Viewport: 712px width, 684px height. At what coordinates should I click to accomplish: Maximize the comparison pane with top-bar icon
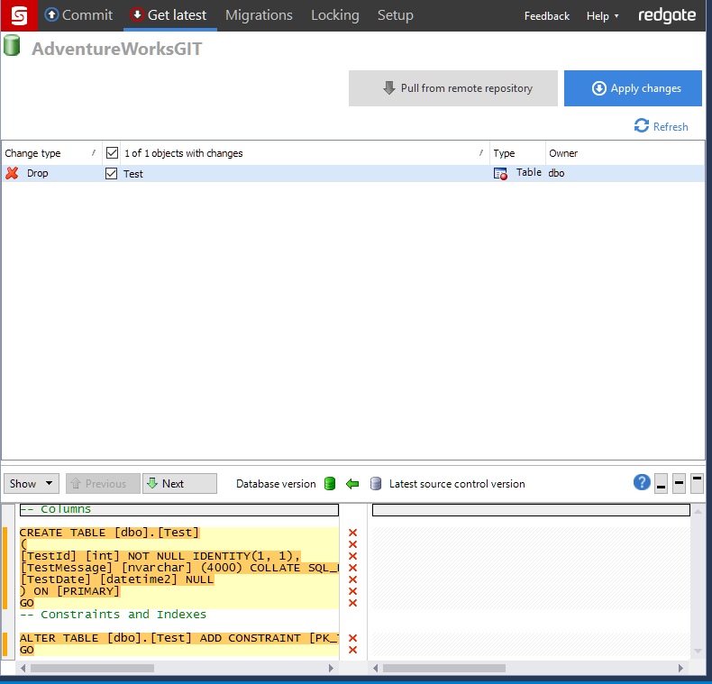(x=697, y=483)
